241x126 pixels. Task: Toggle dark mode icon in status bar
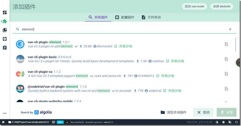217,122
